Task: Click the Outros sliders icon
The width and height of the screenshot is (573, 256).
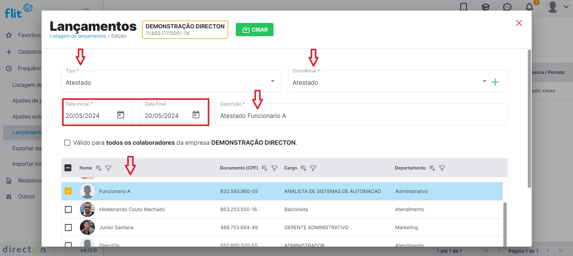Action: pos(9,197)
